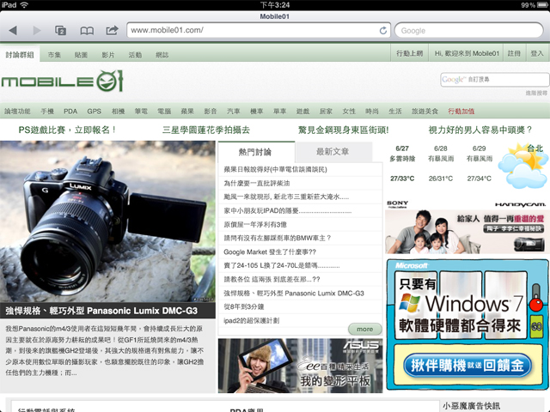This screenshot has height=412, width=550.
Task: Open the 活動 top menu item
Action: click(x=135, y=55)
